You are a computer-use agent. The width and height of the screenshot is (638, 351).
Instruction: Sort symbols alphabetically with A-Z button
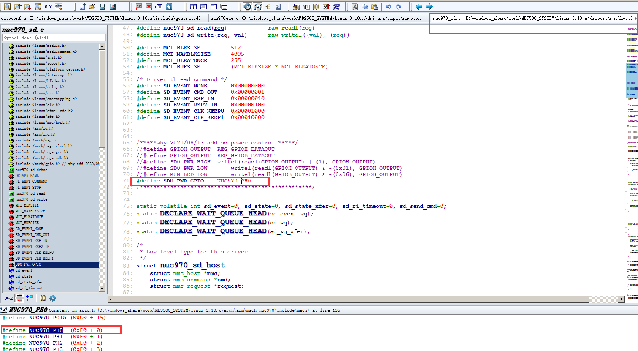point(9,298)
